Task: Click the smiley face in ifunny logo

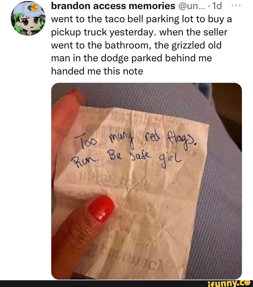Action: [x=248, y=283]
